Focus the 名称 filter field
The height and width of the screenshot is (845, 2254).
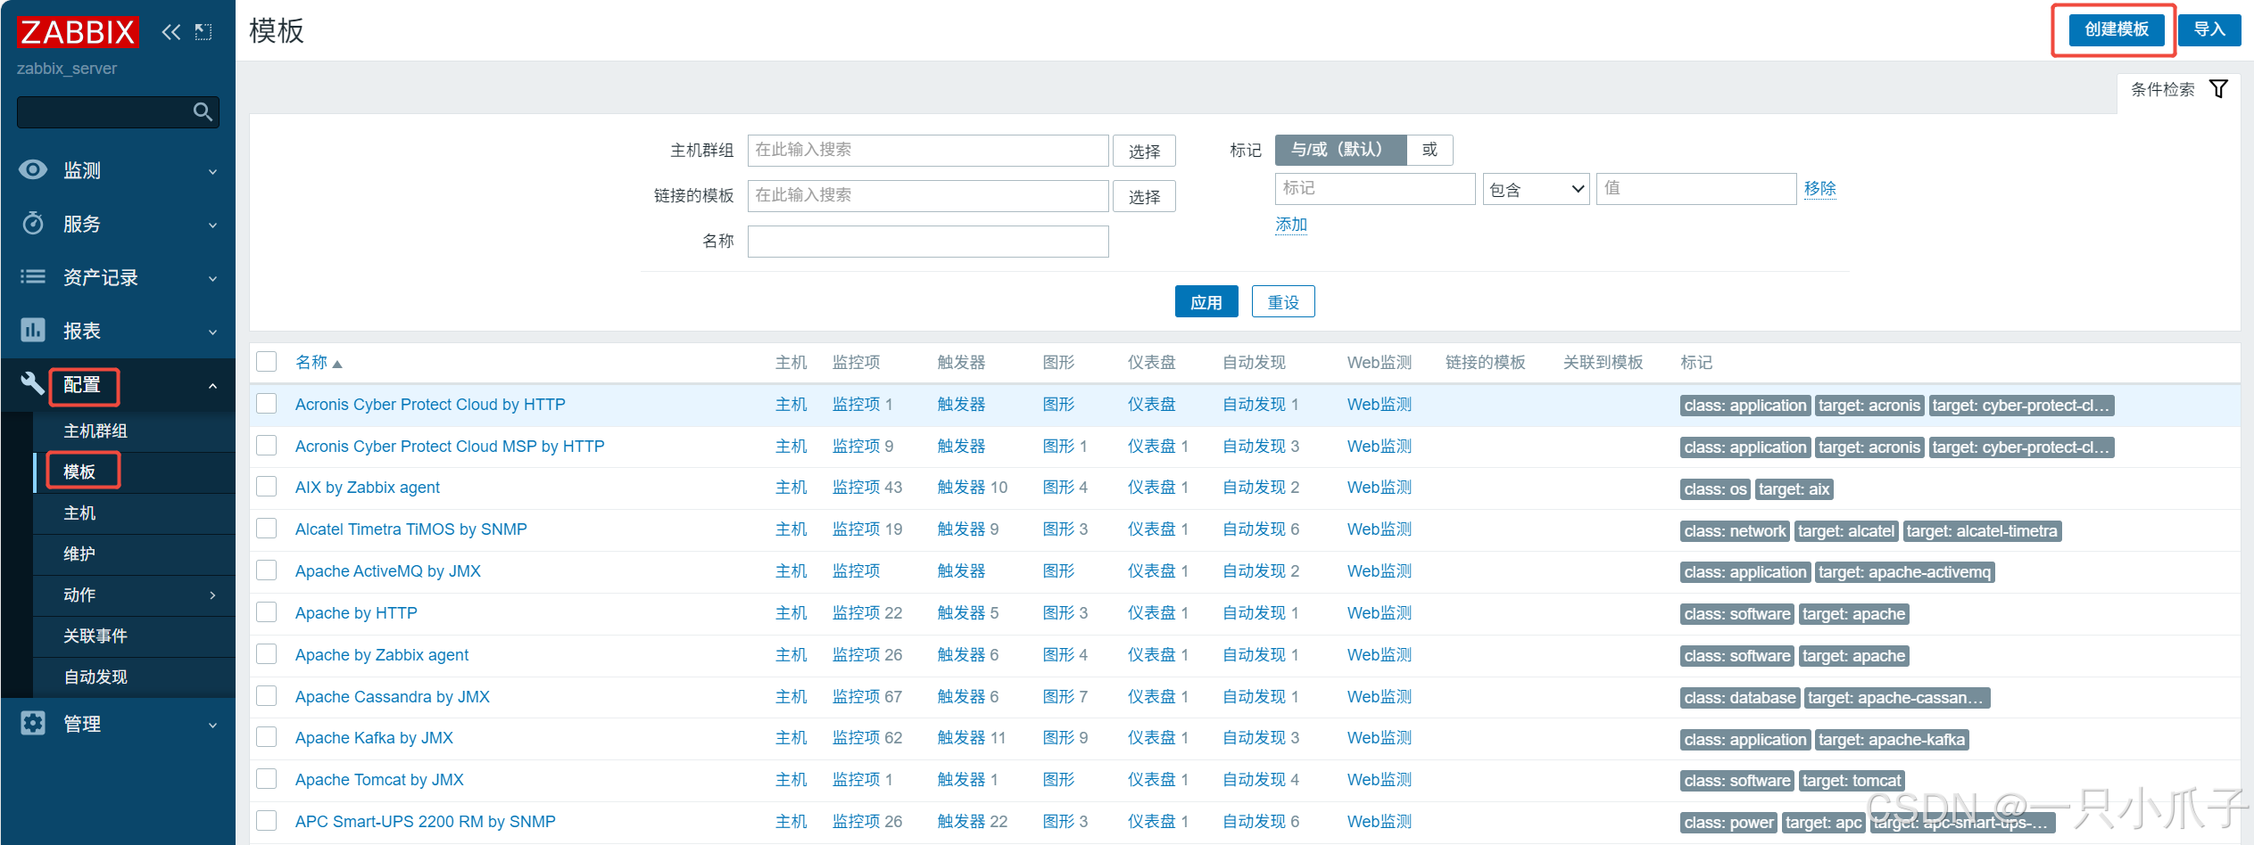(928, 242)
